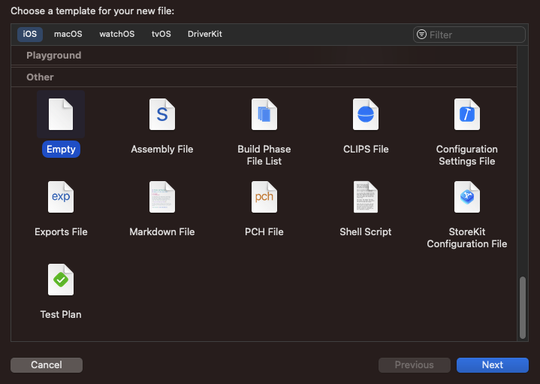Select the Empty file template icon
This screenshot has width=540, height=384.
(61, 114)
